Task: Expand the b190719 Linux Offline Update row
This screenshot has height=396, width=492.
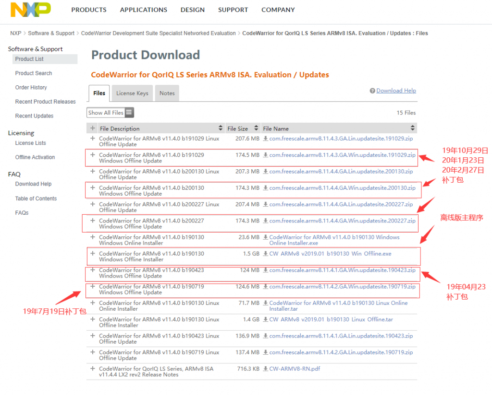Action: 93,352
